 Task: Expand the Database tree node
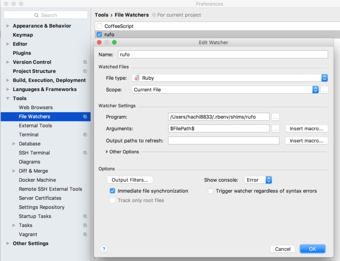[14, 144]
